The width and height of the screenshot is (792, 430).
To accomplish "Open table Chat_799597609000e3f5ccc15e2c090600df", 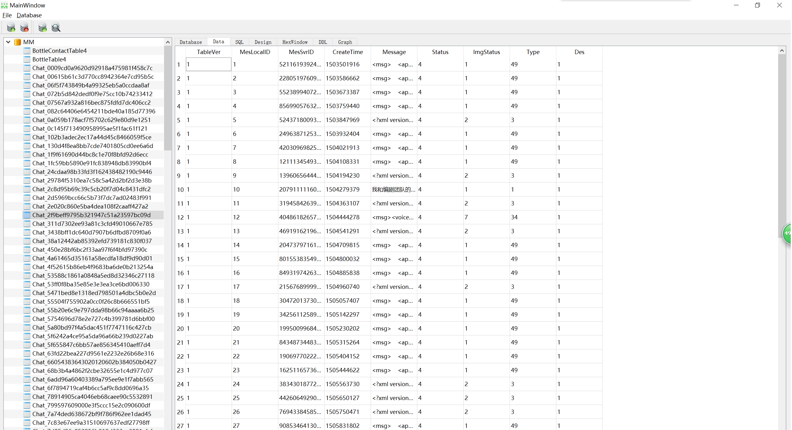I will (91, 405).
